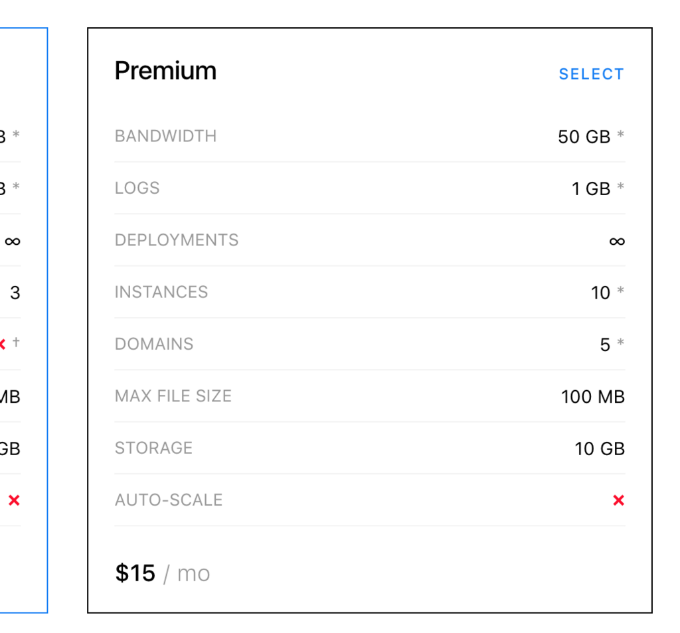Click the infinity symbol in the blue-bordered plan card

pos(13,241)
